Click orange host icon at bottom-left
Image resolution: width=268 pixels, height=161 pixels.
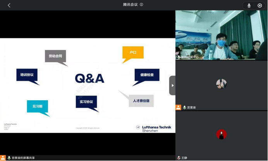pos(3,158)
